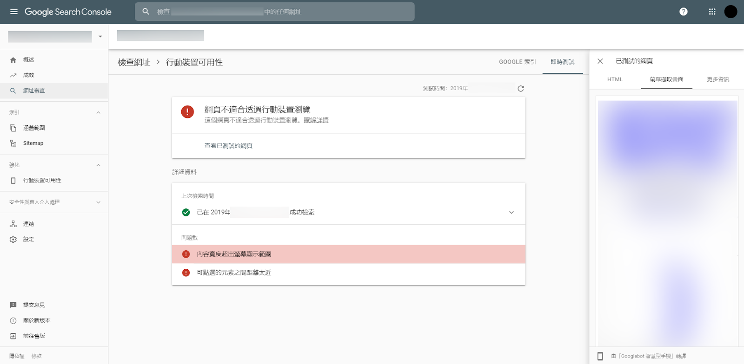Open the property selector dropdown

pos(100,37)
